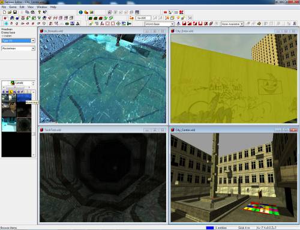Toggle the L size button in browser
The width and height of the screenshot is (300, 230).
click(x=11, y=92)
